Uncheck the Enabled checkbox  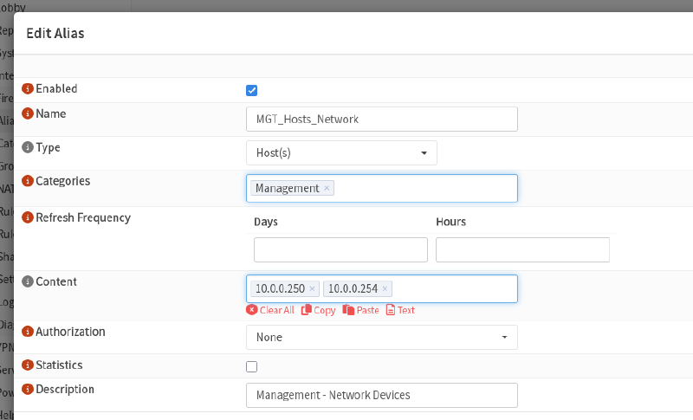pos(251,91)
